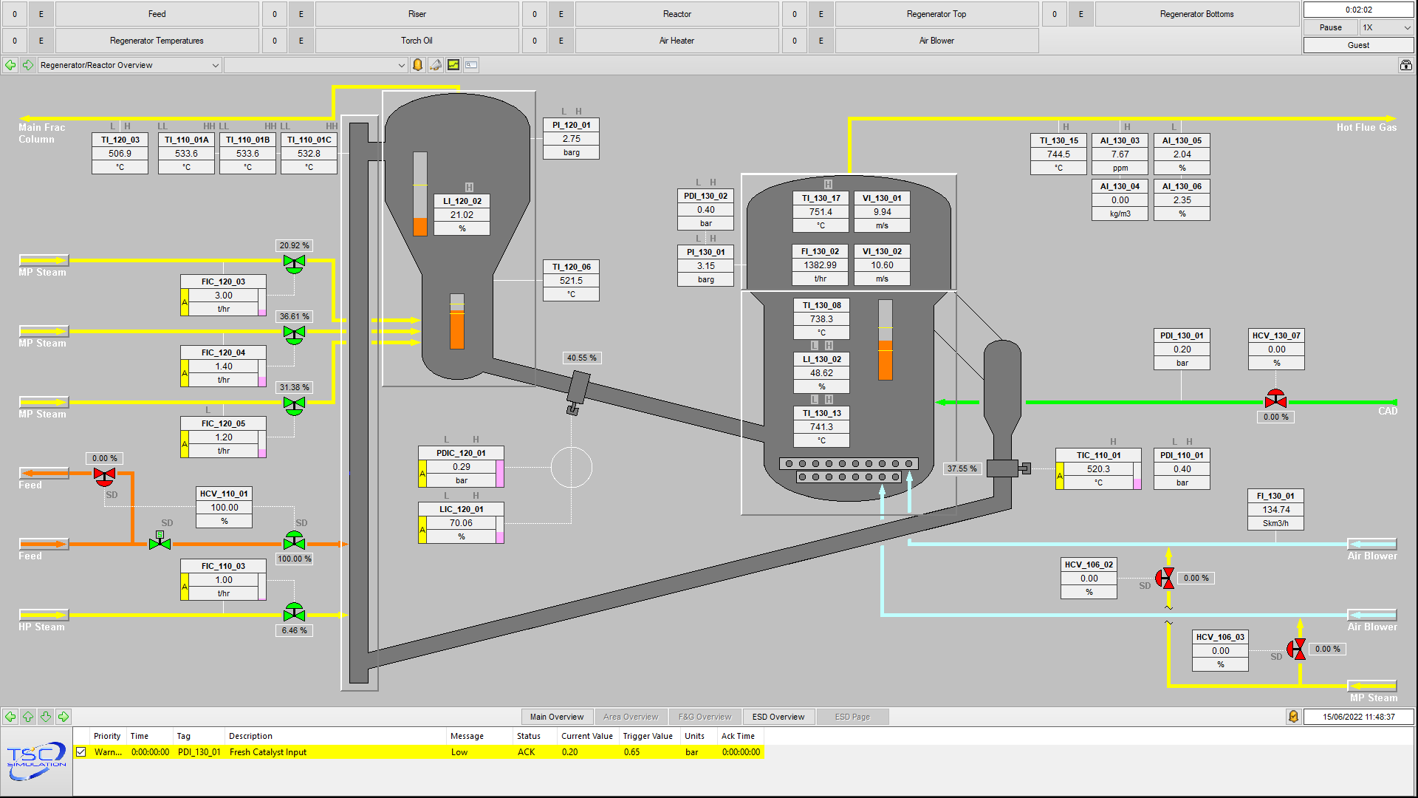Open the PDIC_120_01 controller faceplate
The width and height of the screenshot is (1418, 798).
click(x=462, y=467)
